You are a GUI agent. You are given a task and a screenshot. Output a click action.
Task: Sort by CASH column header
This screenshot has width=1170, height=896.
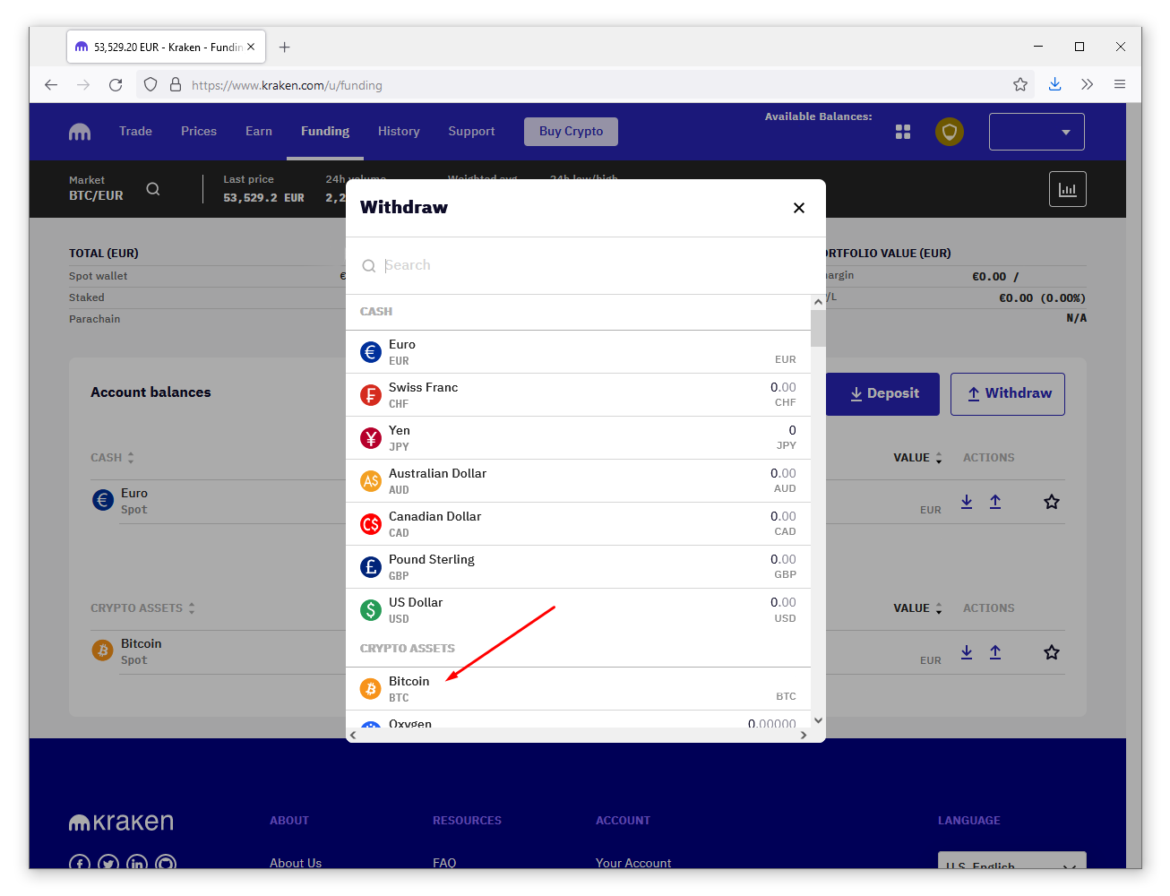112,458
